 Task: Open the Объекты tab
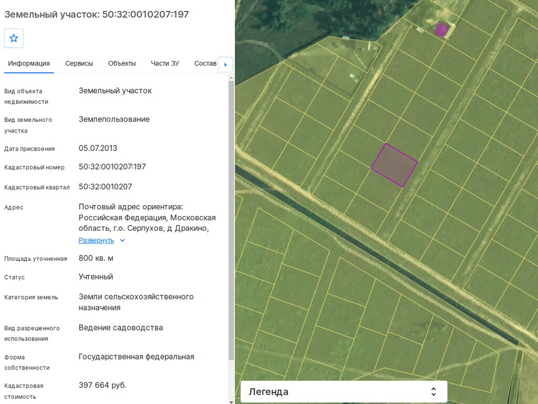click(122, 63)
